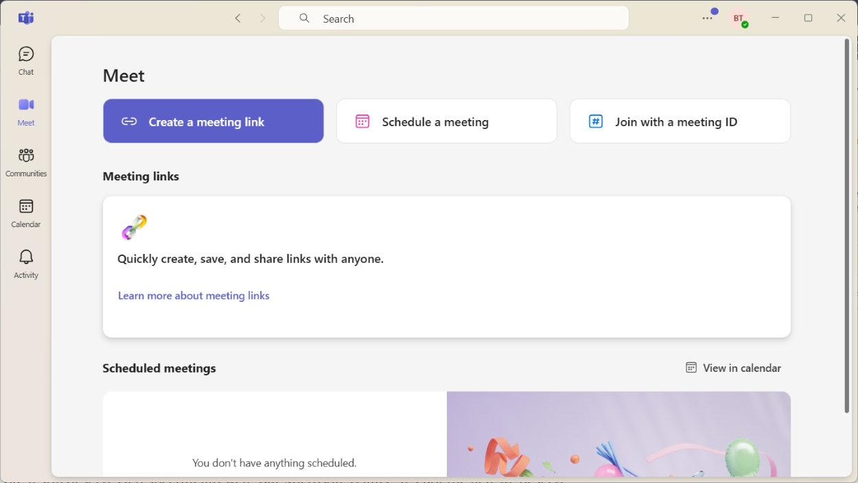Click the calendar icon next to View in calendar
Image resolution: width=858 pixels, height=483 pixels.
click(690, 367)
